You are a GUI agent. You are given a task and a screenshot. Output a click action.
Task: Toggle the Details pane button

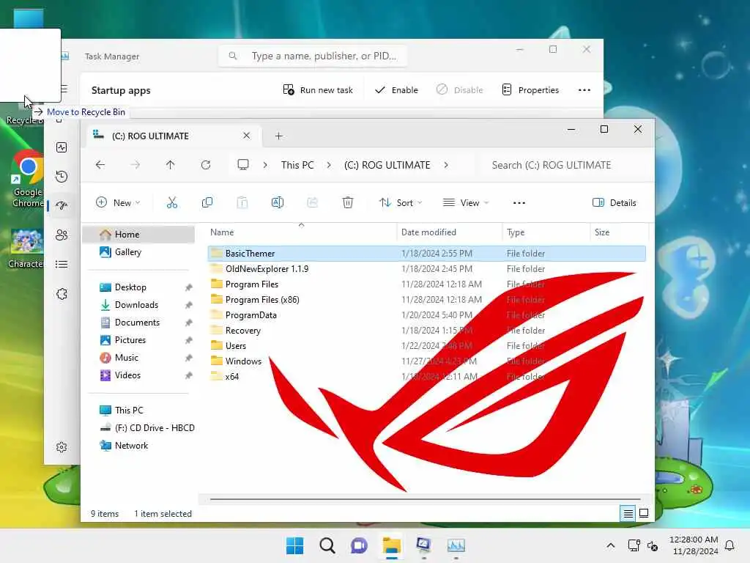615,202
